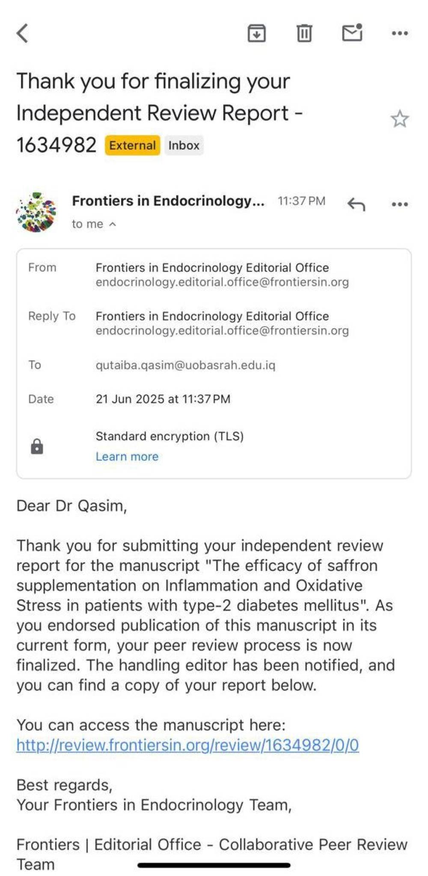Open Learn more about encryption
The image size is (428, 876).
[127, 456]
